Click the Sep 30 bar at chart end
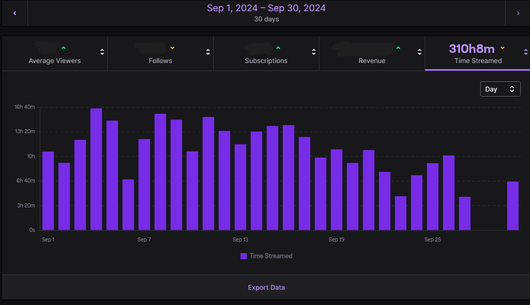The height and width of the screenshot is (305, 530). coord(513,206)
